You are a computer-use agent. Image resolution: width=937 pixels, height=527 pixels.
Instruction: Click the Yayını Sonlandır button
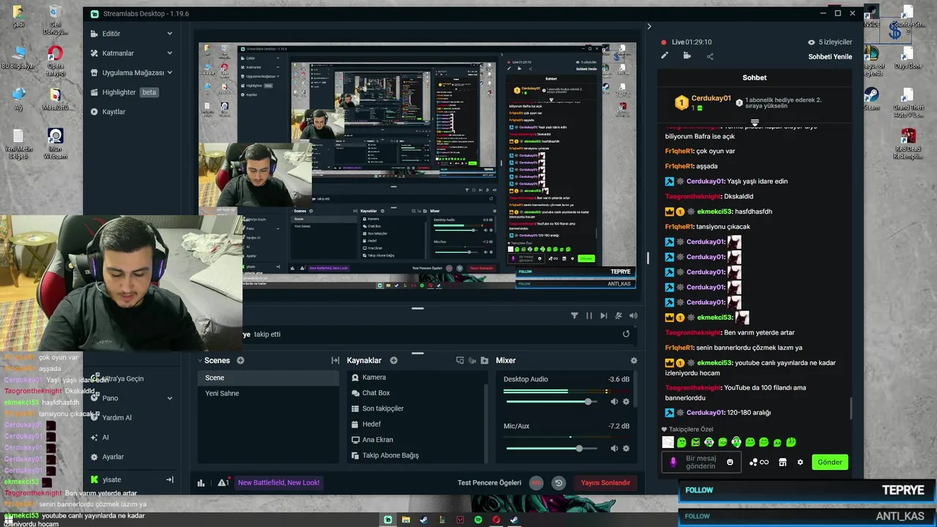coord(605,482)
